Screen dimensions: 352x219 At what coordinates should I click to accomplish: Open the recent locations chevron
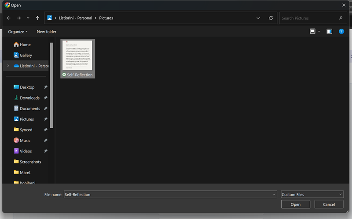[x=28, y=18]
